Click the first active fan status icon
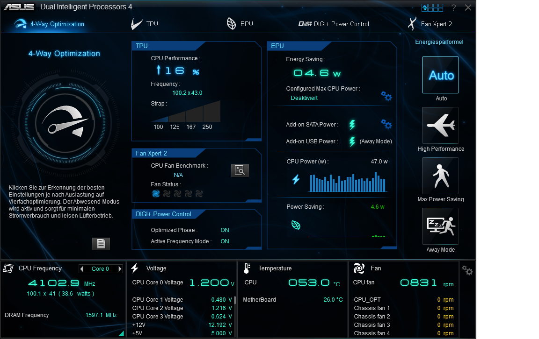 tap(156, 194)
